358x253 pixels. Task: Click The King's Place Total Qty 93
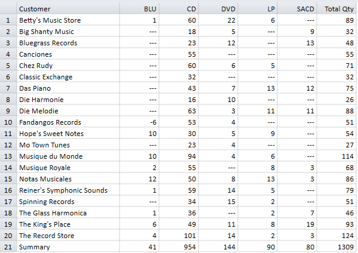(336, 224)
